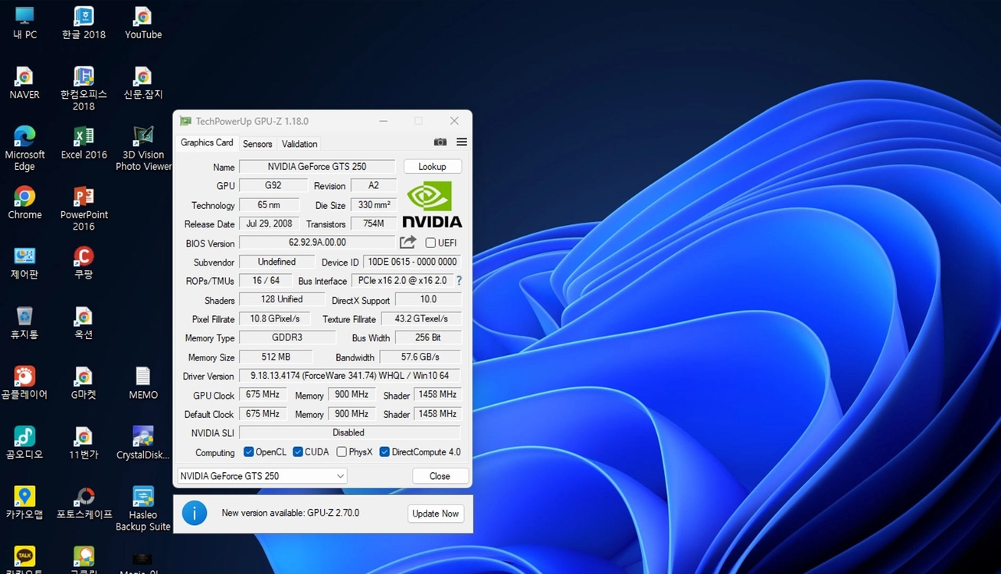
Task: Click the Bus Interface question mark
Action: click(x=460, y=281)
